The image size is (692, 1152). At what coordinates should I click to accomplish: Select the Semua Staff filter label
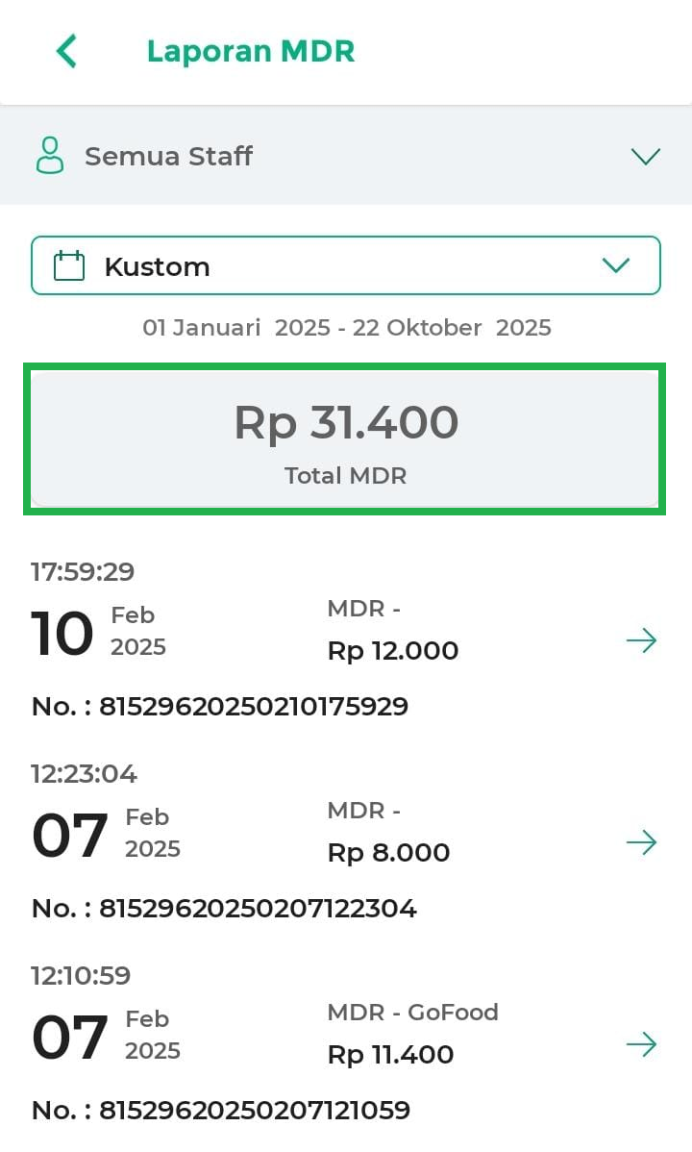pyautogui.click(x=168, y=156)
